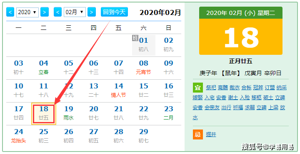Open the 合帐 link
This screenshot has height=154, width=300.
tap(246, 88)
